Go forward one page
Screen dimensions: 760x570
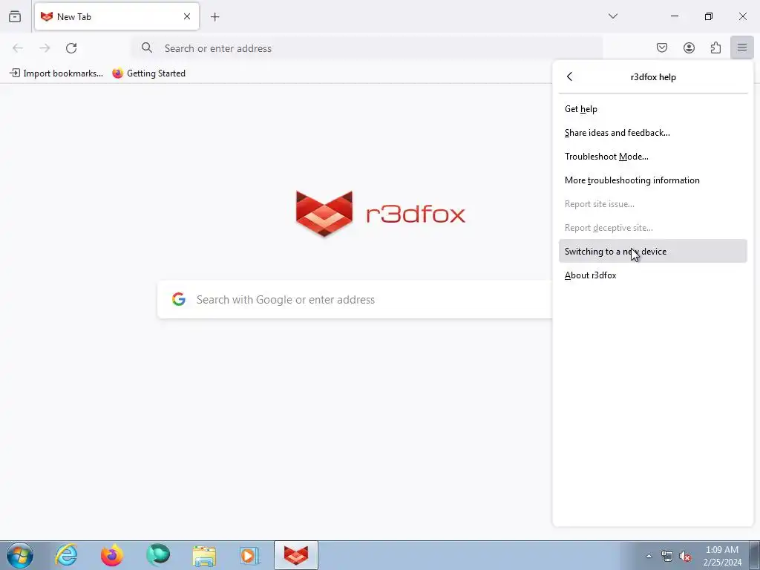tap(45, 48)
